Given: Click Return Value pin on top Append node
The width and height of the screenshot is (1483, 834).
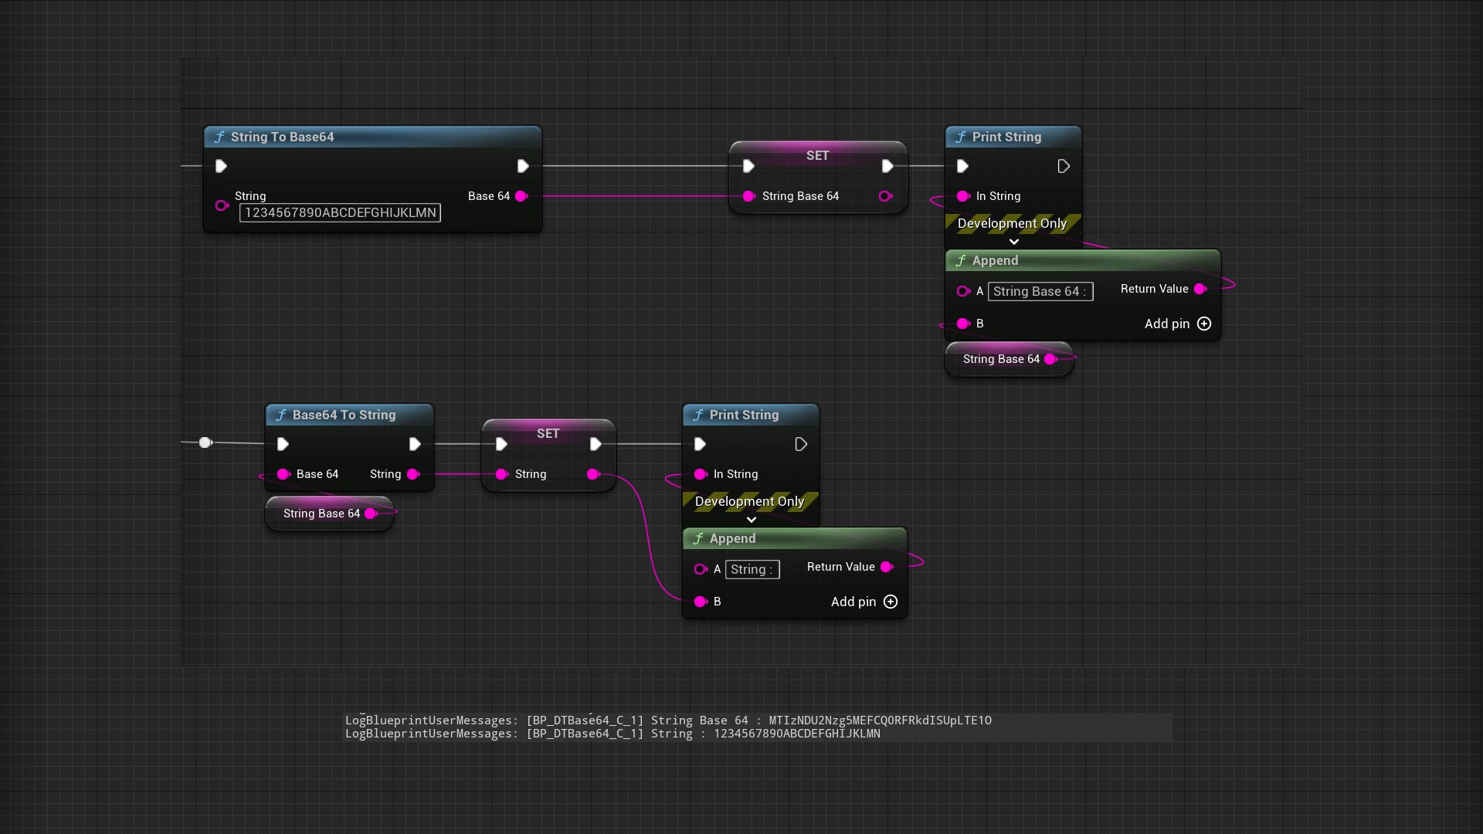Looking at the screenshot, I should (1200, 289).
